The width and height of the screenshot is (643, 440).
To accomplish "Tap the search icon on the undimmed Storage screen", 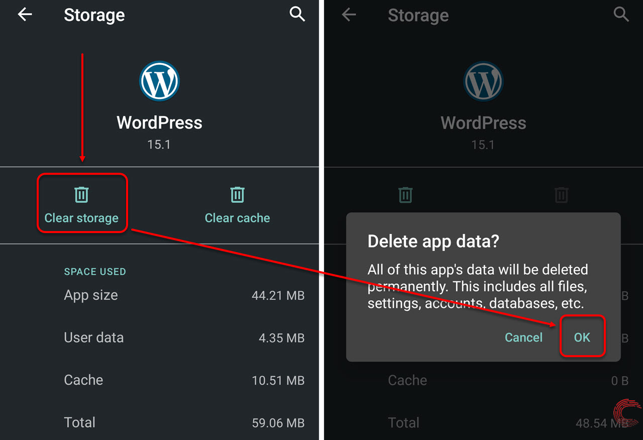I will [297, 15].
